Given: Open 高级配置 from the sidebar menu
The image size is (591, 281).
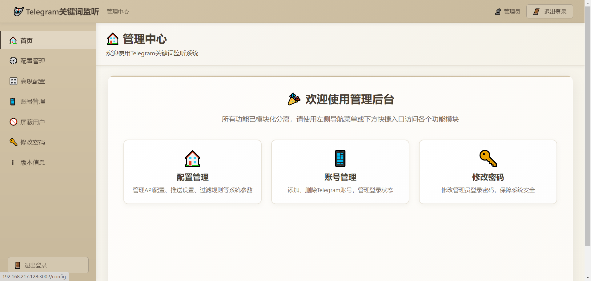Looking at the screenshot, I should 33,81.
